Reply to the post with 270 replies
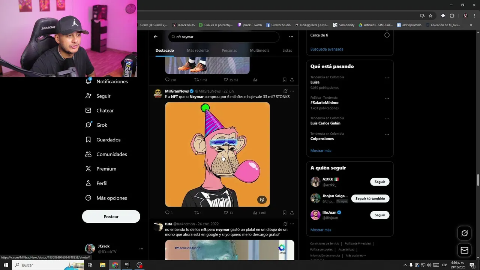The width and height of the screenshot is (480, 270). 171,80
